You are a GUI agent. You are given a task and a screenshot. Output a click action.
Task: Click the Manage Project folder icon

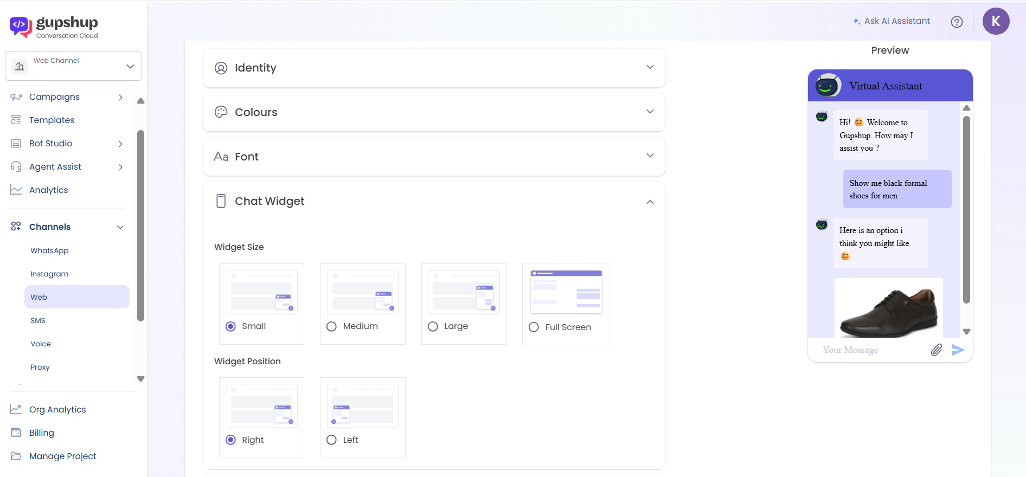click(16, 456)
